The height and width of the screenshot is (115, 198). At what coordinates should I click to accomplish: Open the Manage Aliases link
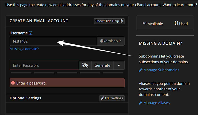click(x=157, y=103)
